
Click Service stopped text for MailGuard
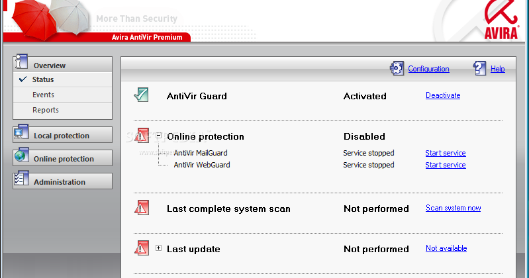point(368,153)
